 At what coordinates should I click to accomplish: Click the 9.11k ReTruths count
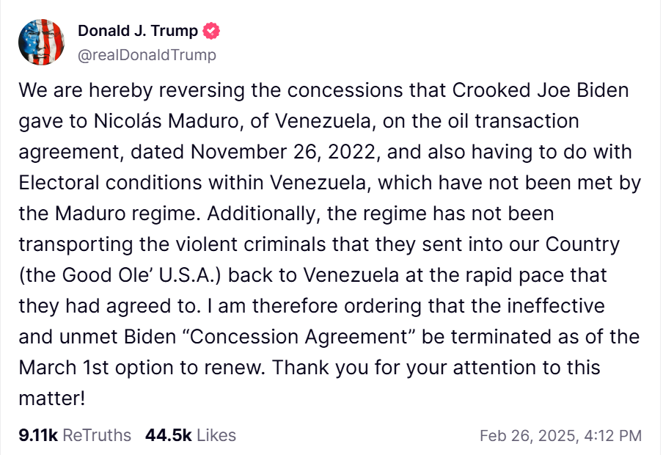tap(38, 435)
